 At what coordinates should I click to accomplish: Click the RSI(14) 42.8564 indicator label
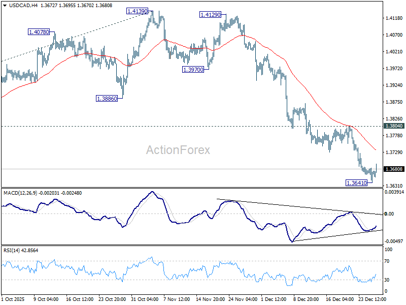tap(21, 251)
